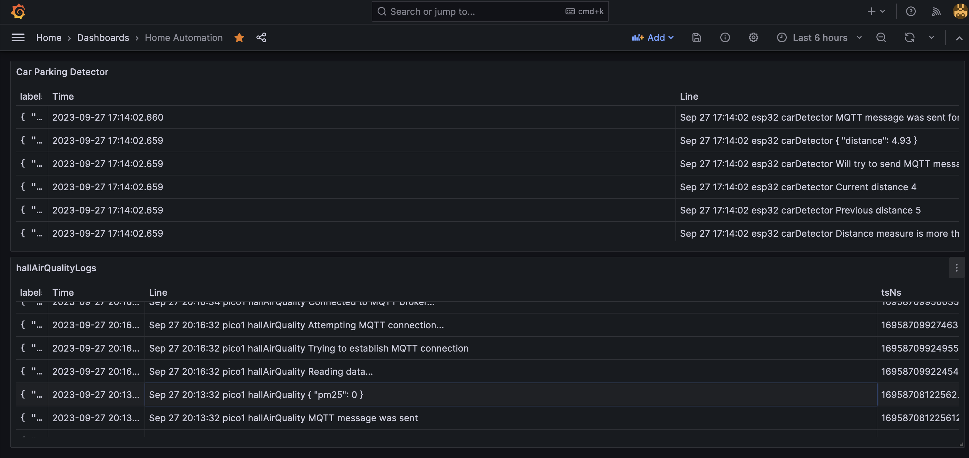Open dashboard insights info icon
This screenshot has height=458, width=969.
725,38
